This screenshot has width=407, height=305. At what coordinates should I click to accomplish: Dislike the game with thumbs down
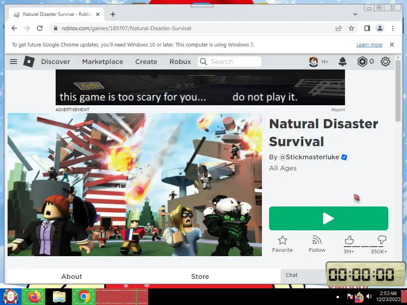pyautogui.click(x=382, y=240)
